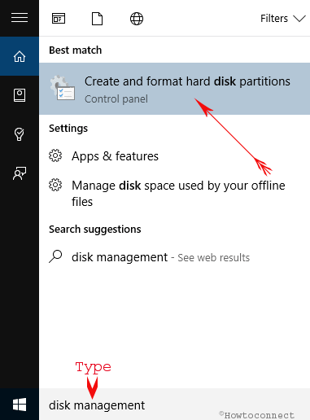310x420 pixels.
Task: Click the Settings section heading
Action: pyautogui.click(x=68, y=129)
